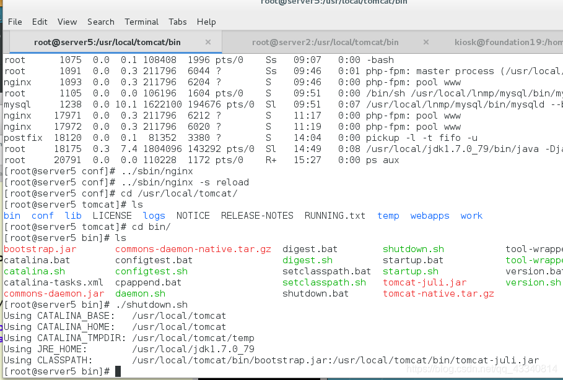Click the 'bootstrap.jar' file name
The width and height of the screenshot is (563, 380).
pyautogui.click(x=40, y=249)
